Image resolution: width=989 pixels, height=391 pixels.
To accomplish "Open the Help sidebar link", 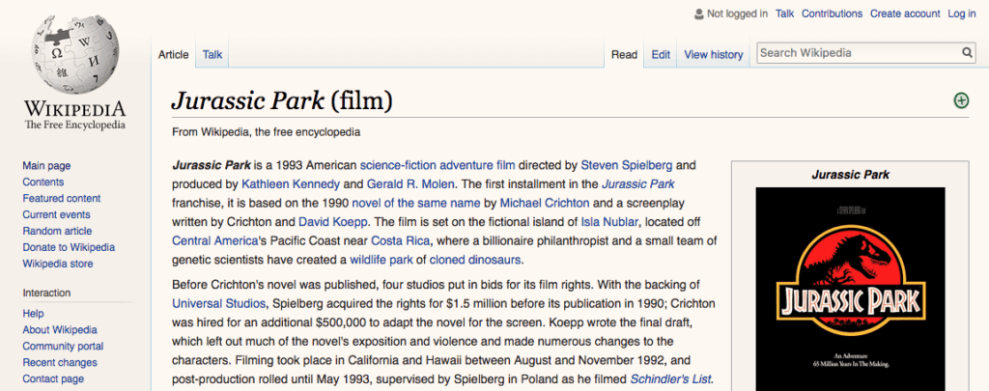I will [x=34, y=314].
